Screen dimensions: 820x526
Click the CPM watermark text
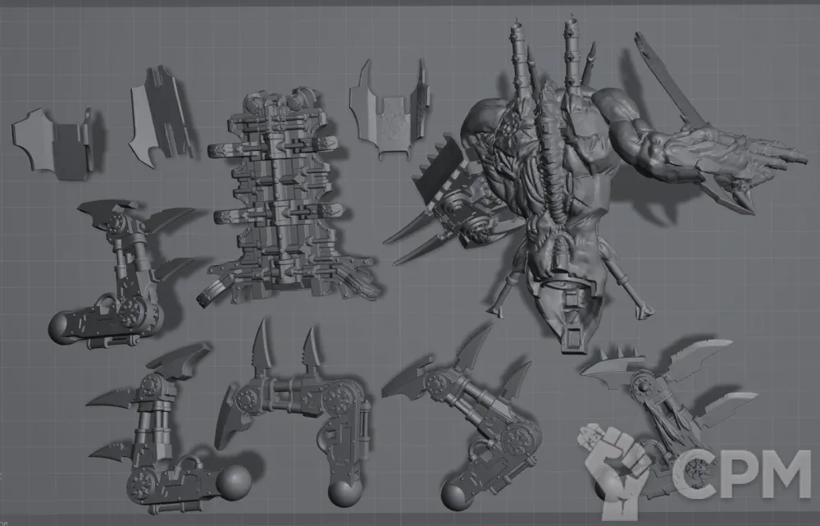[740, 474]
